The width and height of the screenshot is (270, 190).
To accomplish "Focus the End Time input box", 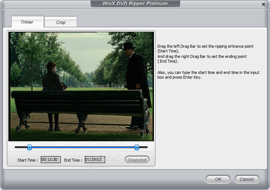I will pyautogui.click(x=95, y=159).
